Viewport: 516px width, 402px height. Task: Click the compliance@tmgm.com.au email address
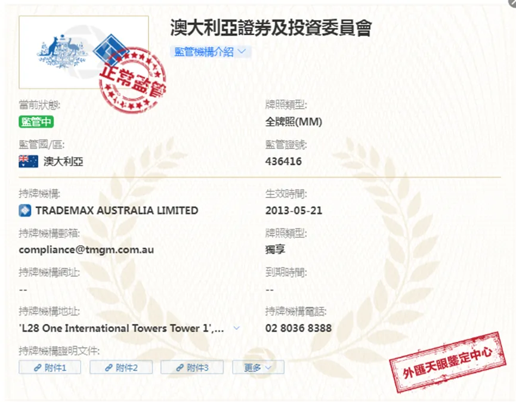[x=86, y=250]
